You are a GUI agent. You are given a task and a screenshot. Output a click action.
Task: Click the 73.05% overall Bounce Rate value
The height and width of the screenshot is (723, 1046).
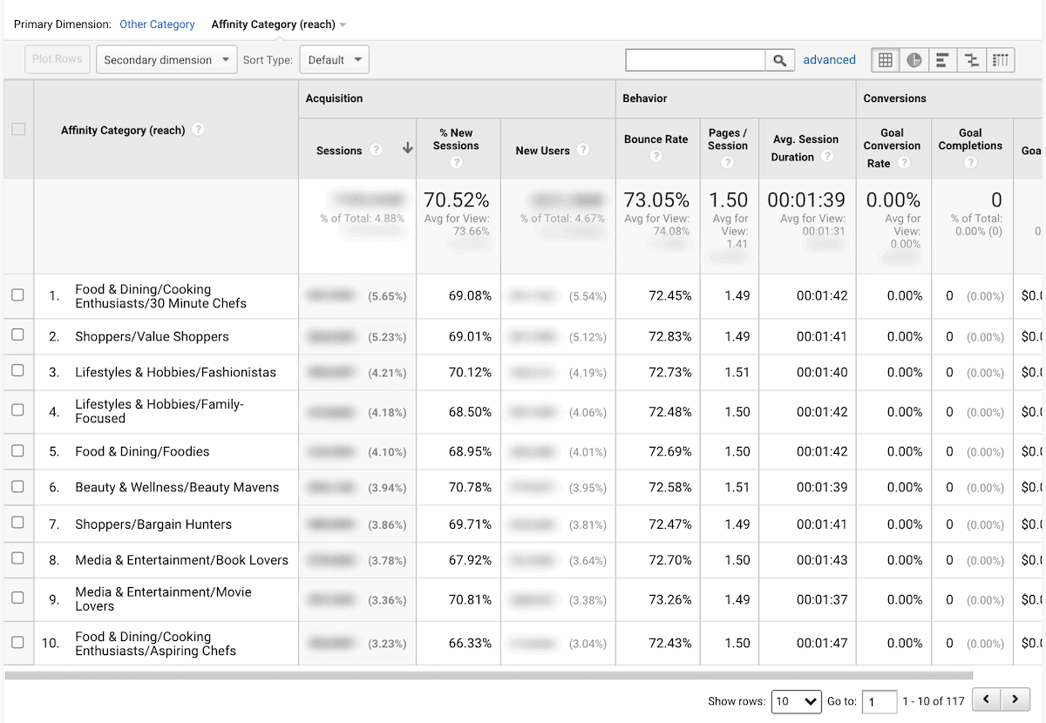[656, 199]
